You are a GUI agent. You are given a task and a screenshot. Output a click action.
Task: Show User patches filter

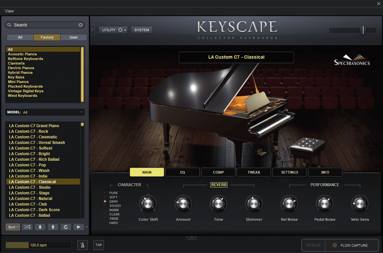tap(74, 37)
